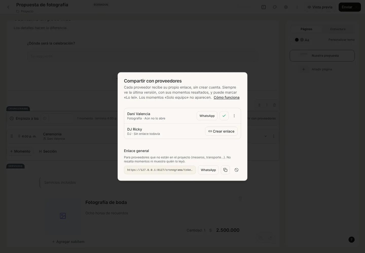This screenshot has width=365, height=253.
Task: Delete the Fotografía de boda item
Action: (240, 198)
